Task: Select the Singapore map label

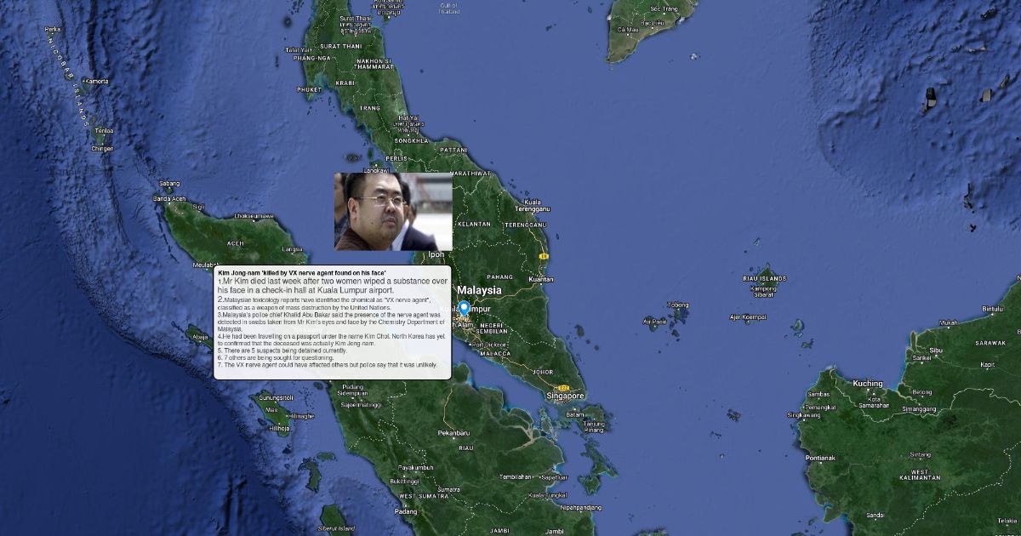Action: pyautogui.click(x=566, y=396)
